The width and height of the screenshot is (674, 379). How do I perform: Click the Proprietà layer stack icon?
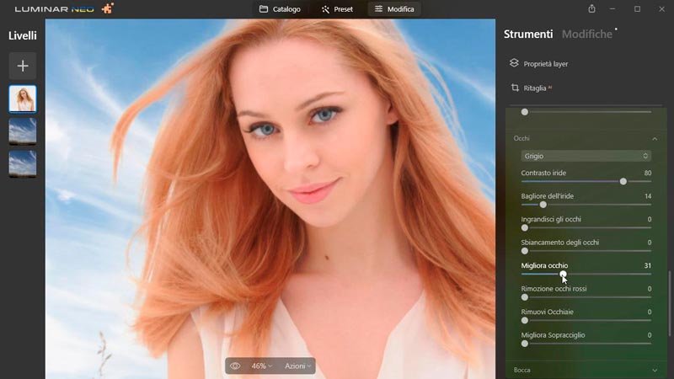[x=514, y=63]
